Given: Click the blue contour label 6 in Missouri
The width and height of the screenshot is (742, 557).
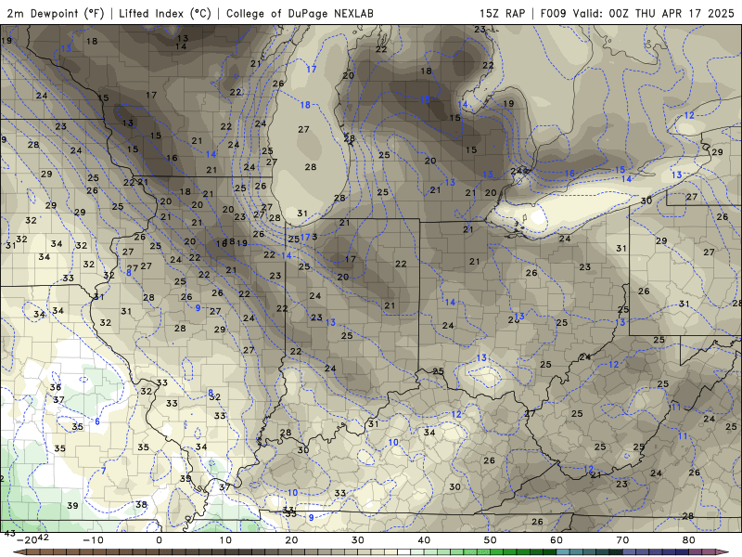Looking at the screenshot, I should 97,421.
